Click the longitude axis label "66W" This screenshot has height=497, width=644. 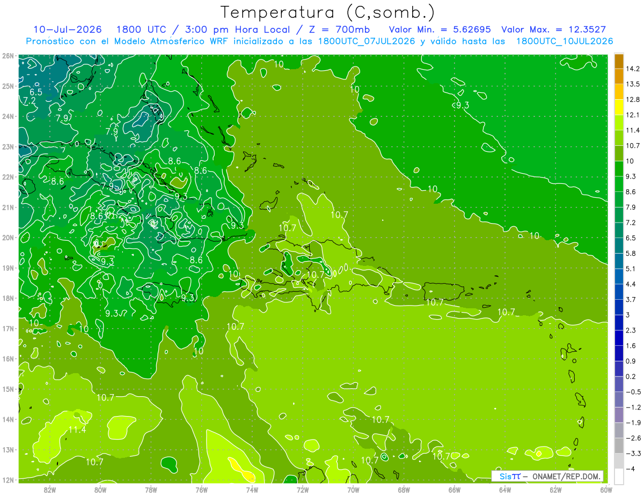455,489
